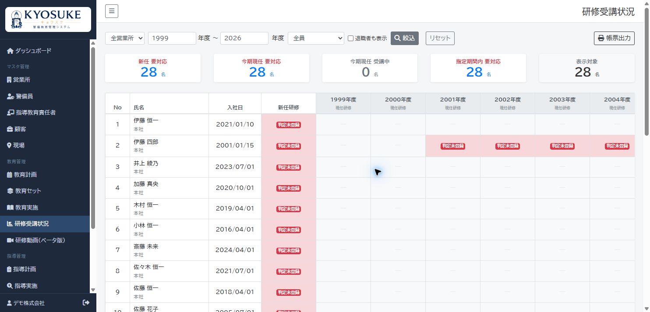Image resolution: width=650 pixels, height=312 pixels.
Task: Click the hire date 2001/01/15
Action: click(x=235, y=145)
